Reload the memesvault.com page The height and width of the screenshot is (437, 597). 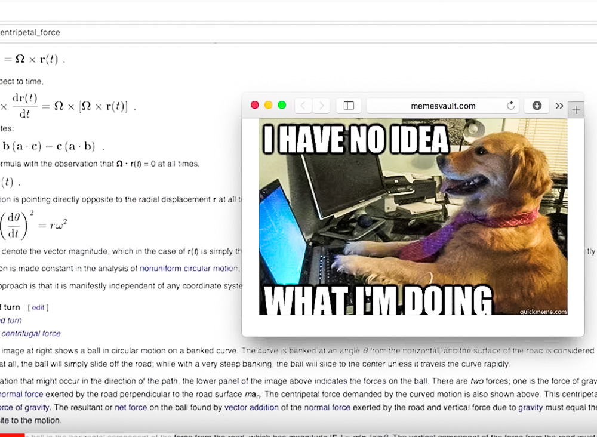point(510,106)
